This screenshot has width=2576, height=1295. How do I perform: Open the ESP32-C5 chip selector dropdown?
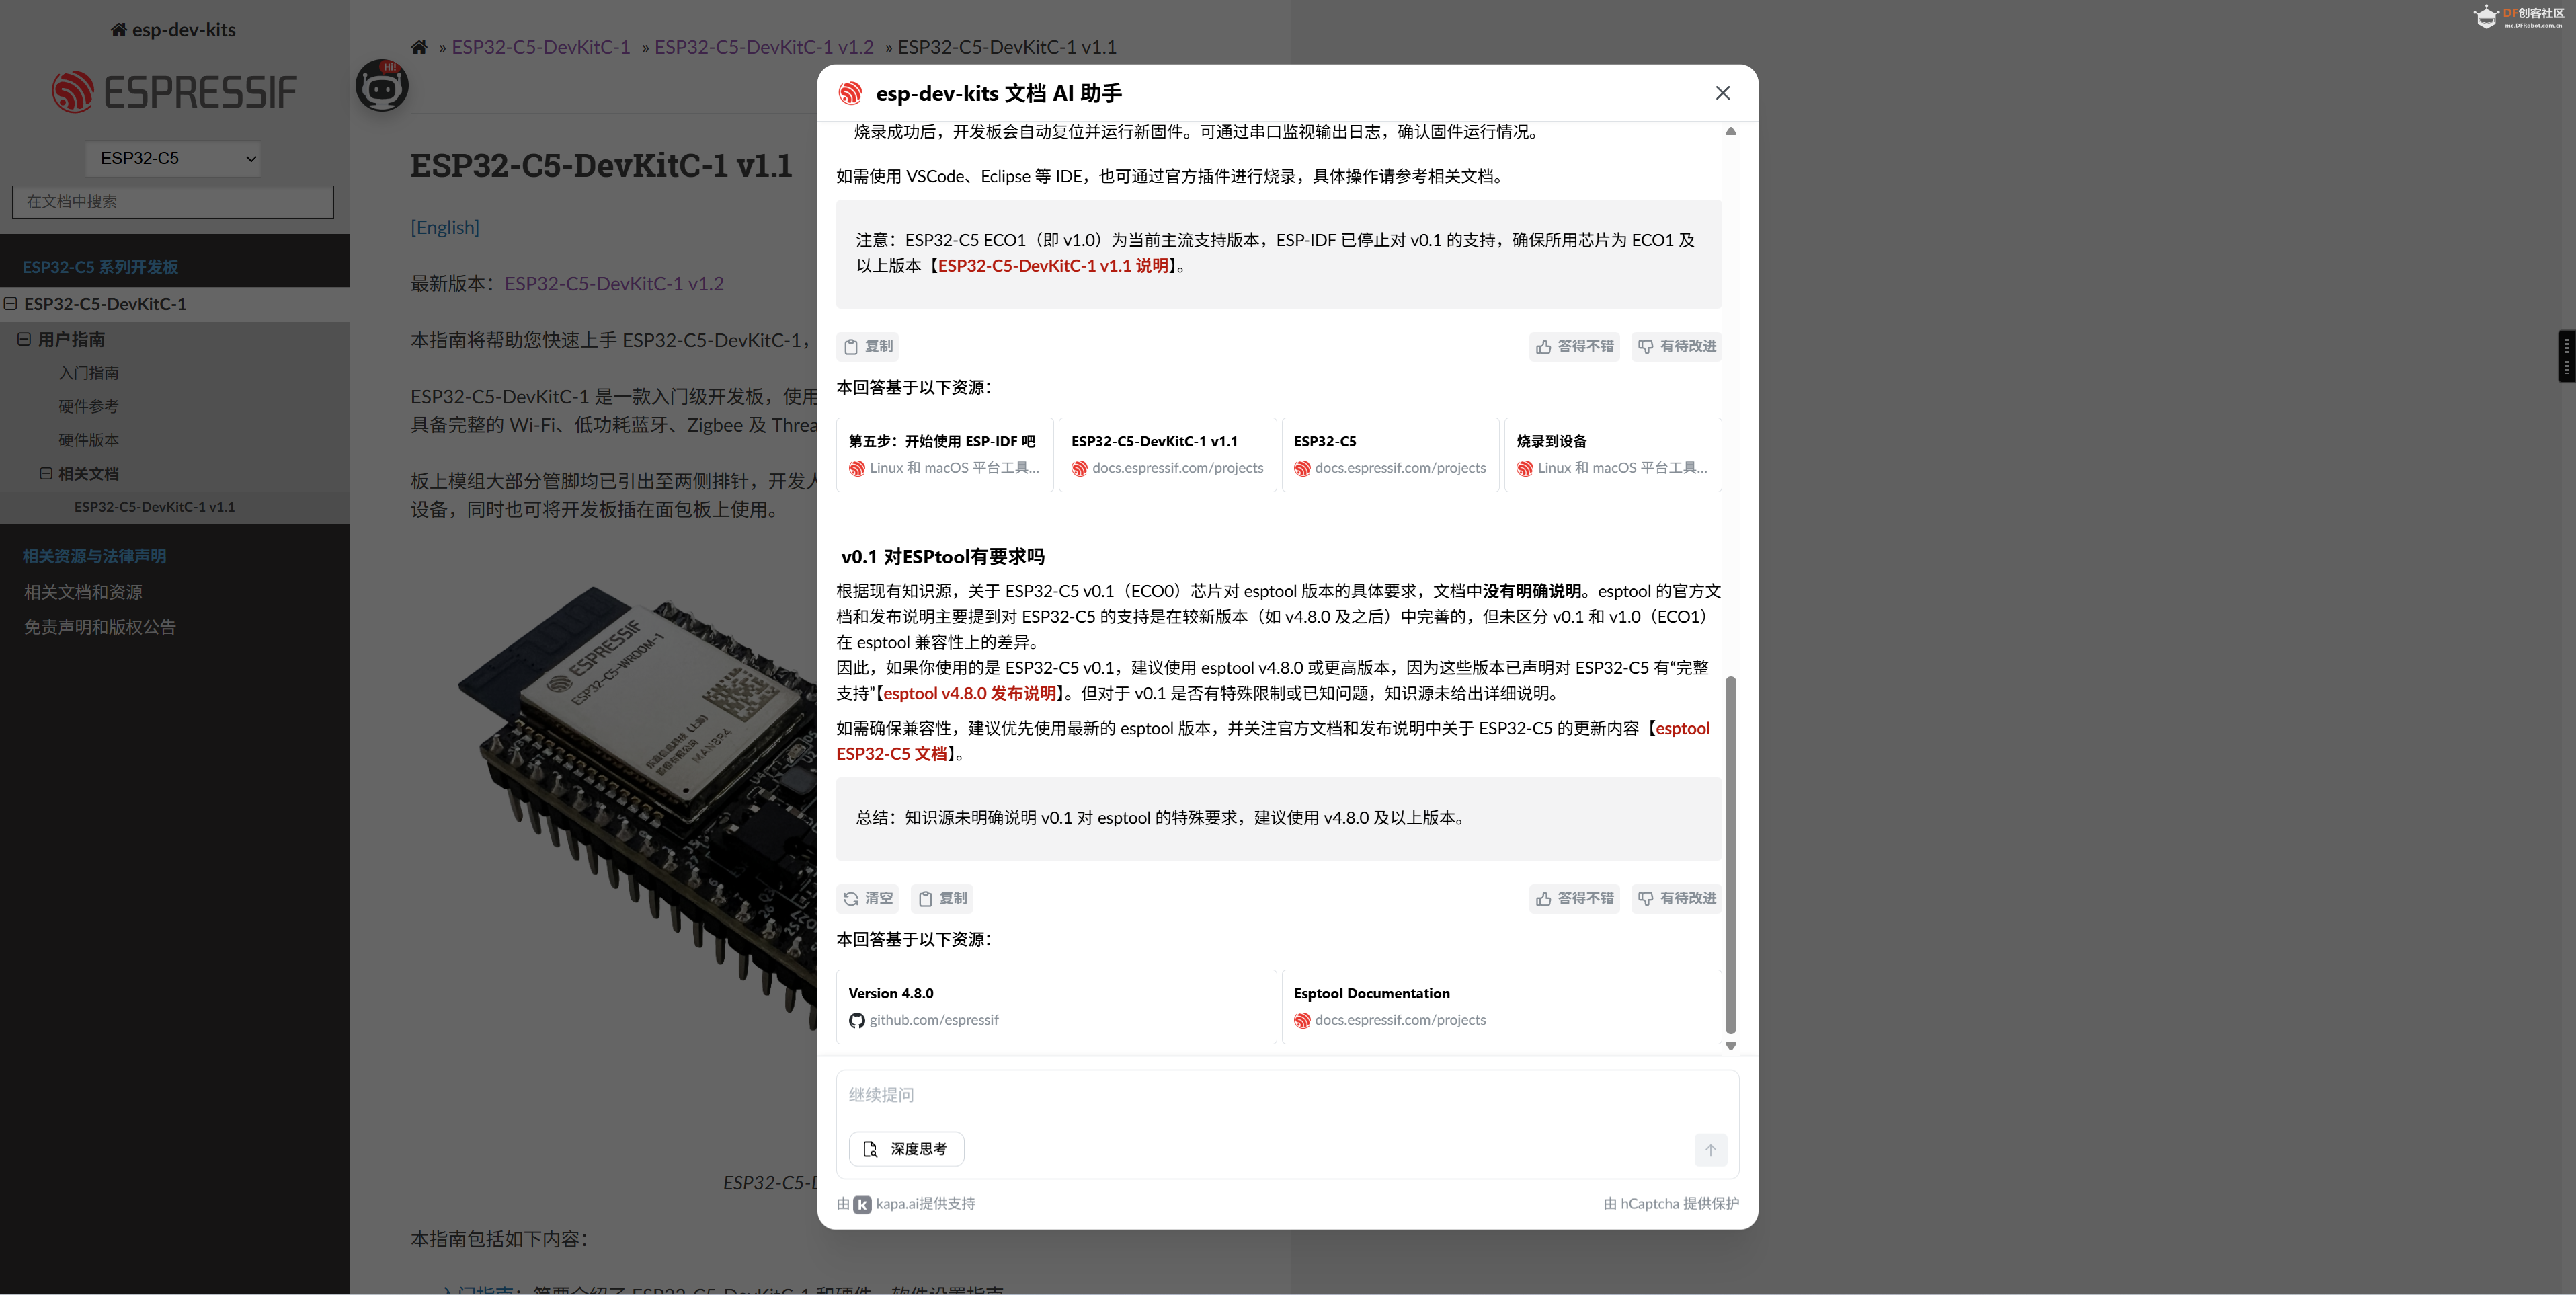173,158
